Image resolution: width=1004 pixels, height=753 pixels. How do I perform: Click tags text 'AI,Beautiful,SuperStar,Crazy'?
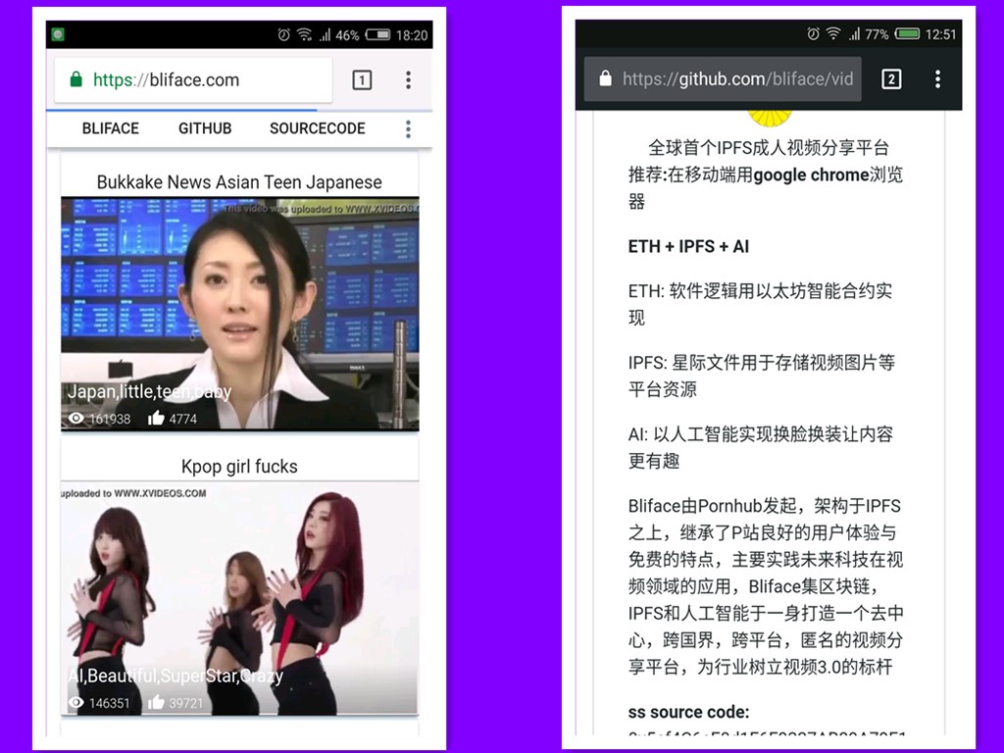pyautogui.click(x=176, y=677)
